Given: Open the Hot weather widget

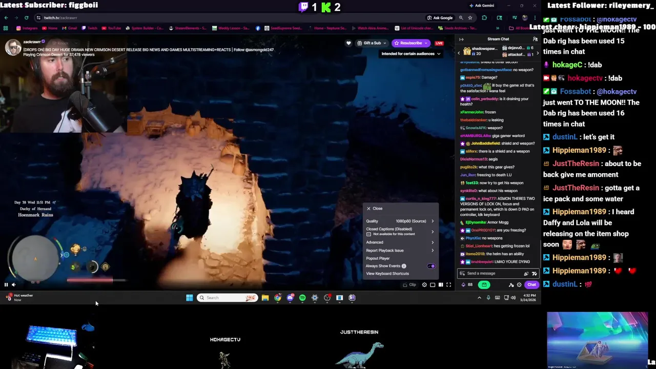Looking at the screenshot, I should click(19, 297).
